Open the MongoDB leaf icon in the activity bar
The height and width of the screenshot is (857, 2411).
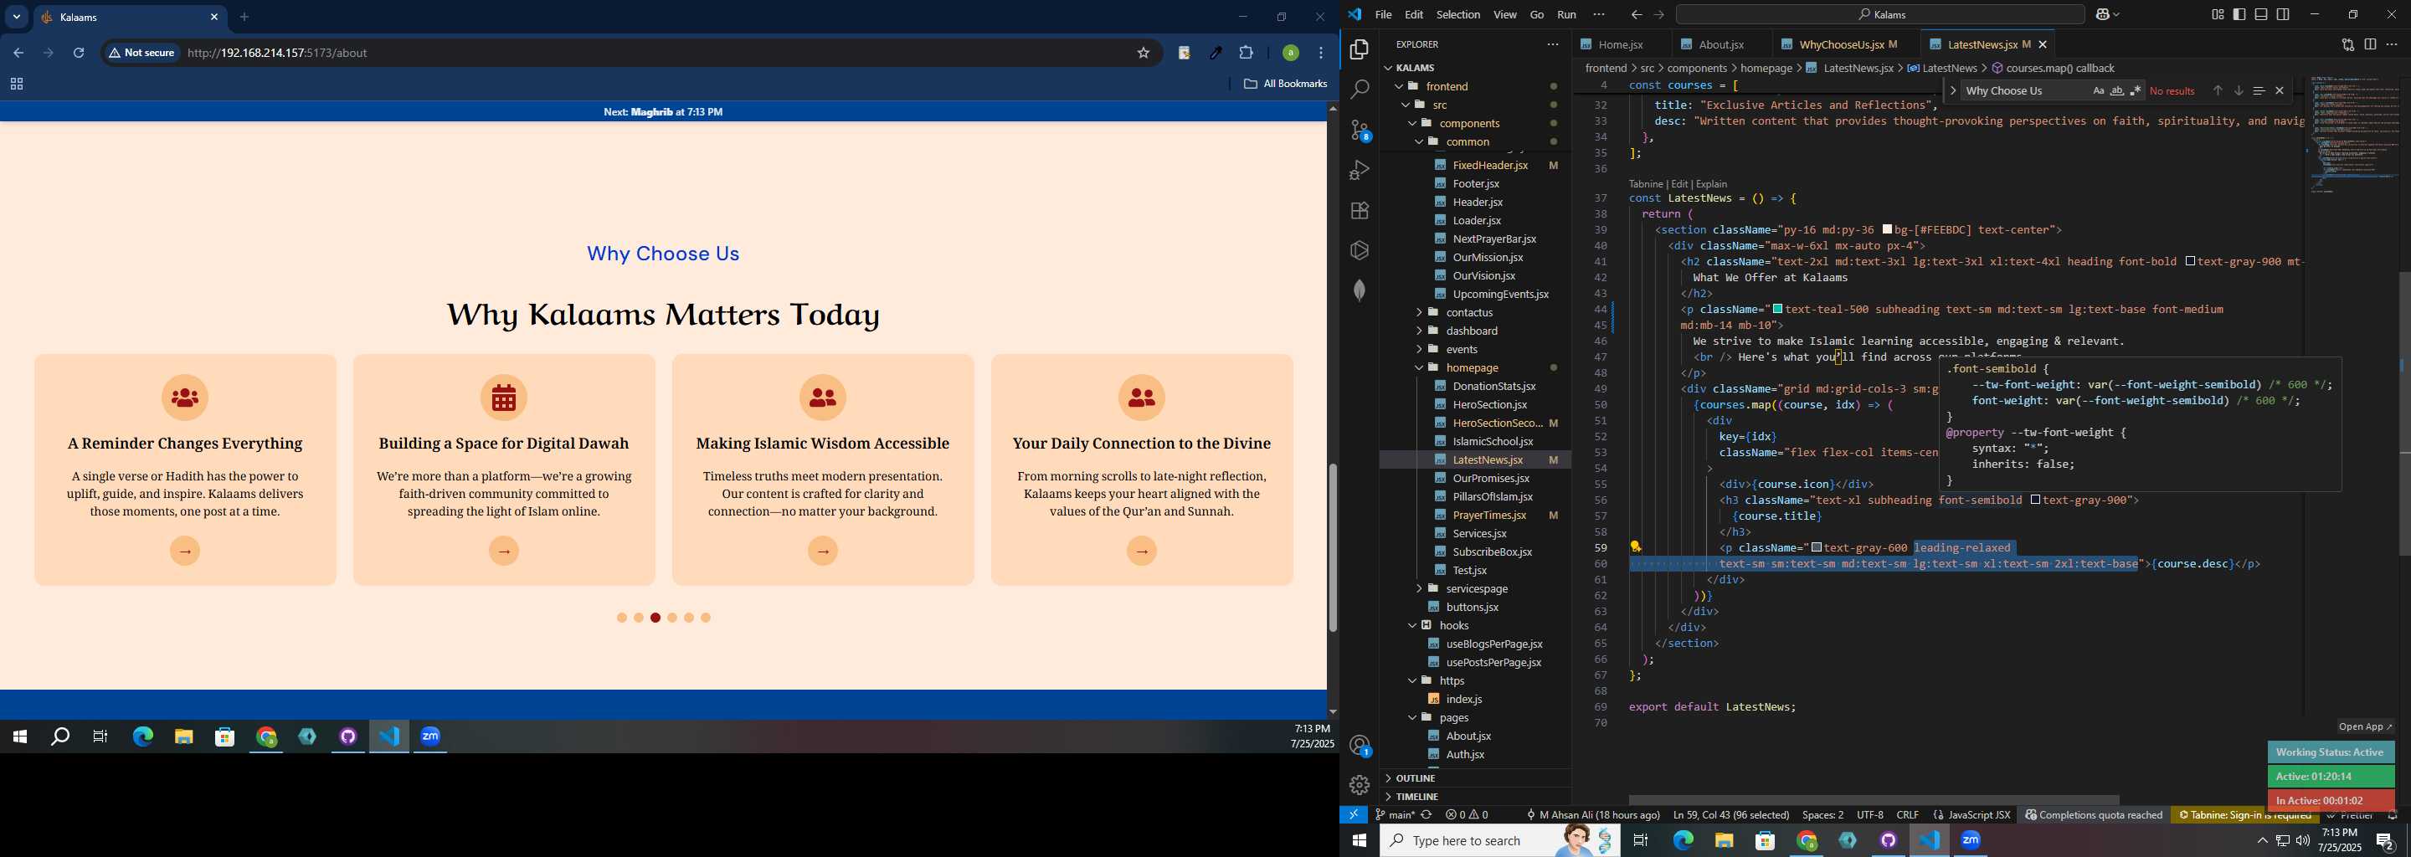(x=1360, y=290)
